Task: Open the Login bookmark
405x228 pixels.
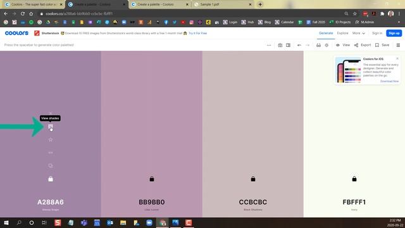Action: pyautogui.click(x=230, y=22)
